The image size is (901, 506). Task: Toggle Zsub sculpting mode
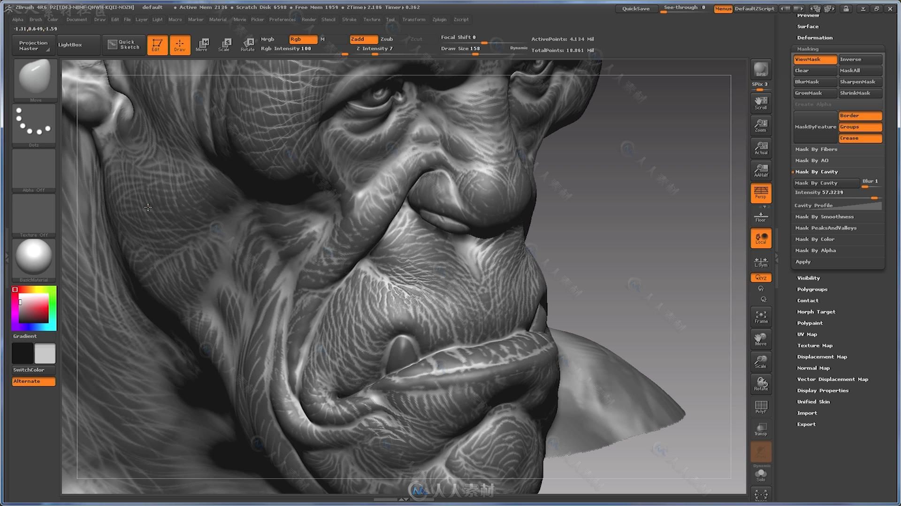point(386,39)
